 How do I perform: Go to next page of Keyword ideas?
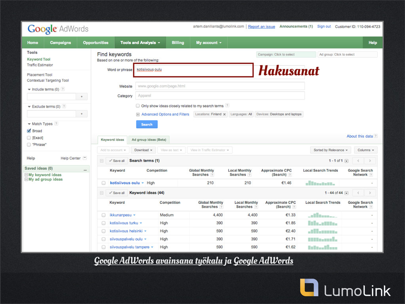(370, 193)
